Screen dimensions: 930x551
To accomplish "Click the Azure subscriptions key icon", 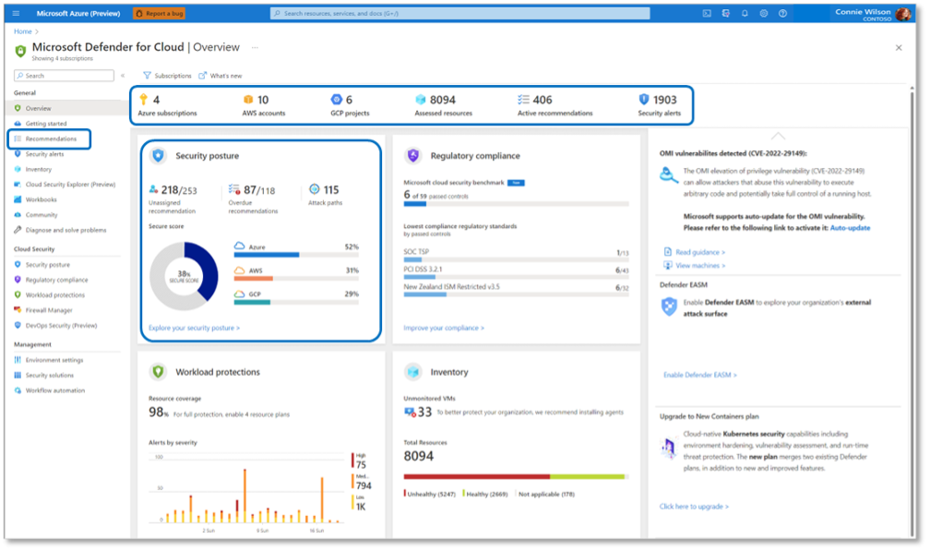I will (x=144, y=100).
